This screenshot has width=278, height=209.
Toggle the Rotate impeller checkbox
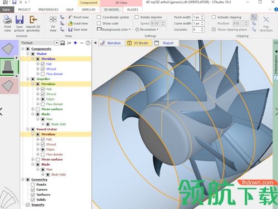(x=137, y=17)
